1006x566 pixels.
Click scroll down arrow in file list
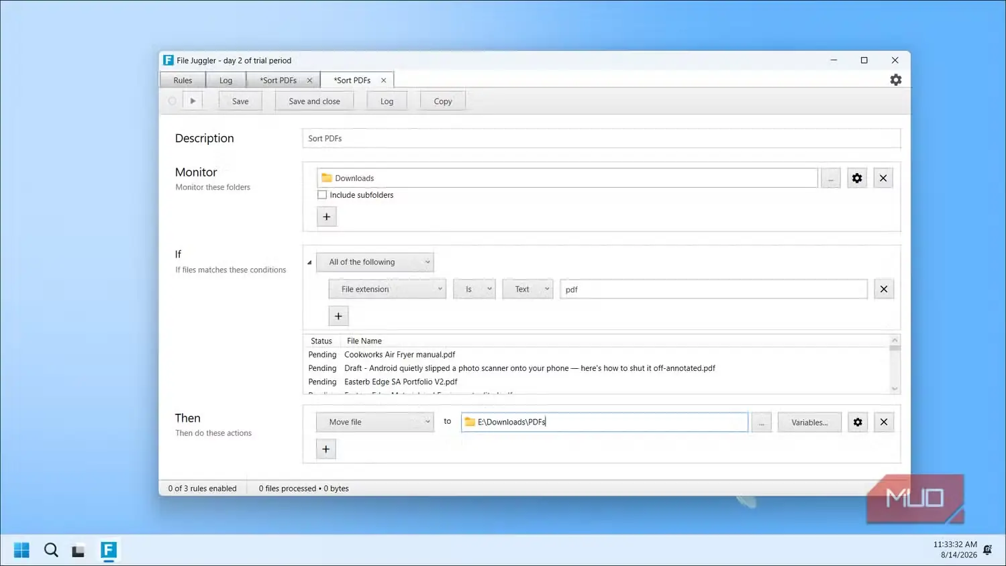[894, 388]
